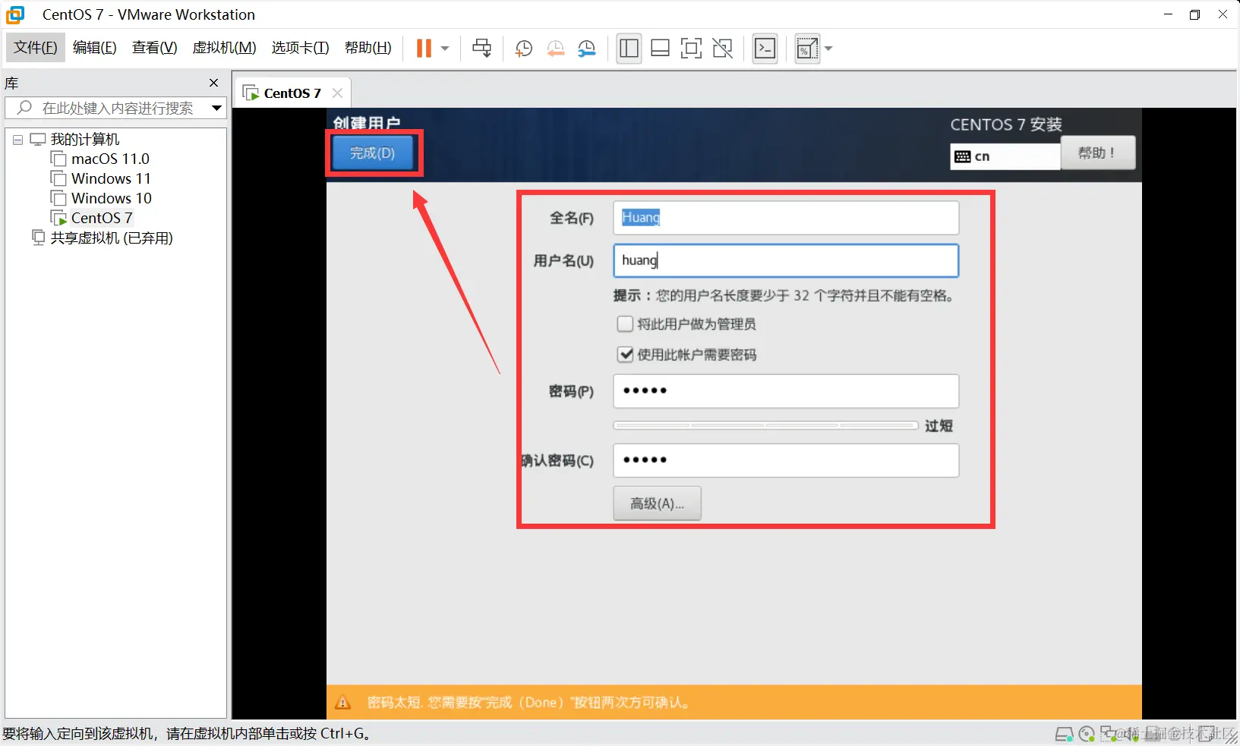
Task: Click the CentOS 7 tab VM icon
Action: point(251,93)
